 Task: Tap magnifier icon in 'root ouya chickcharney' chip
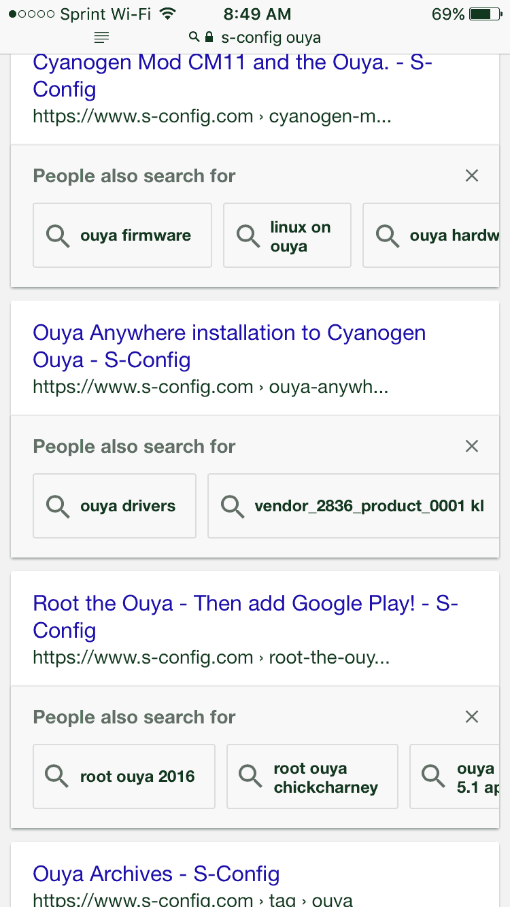click(x=252, y=777)
